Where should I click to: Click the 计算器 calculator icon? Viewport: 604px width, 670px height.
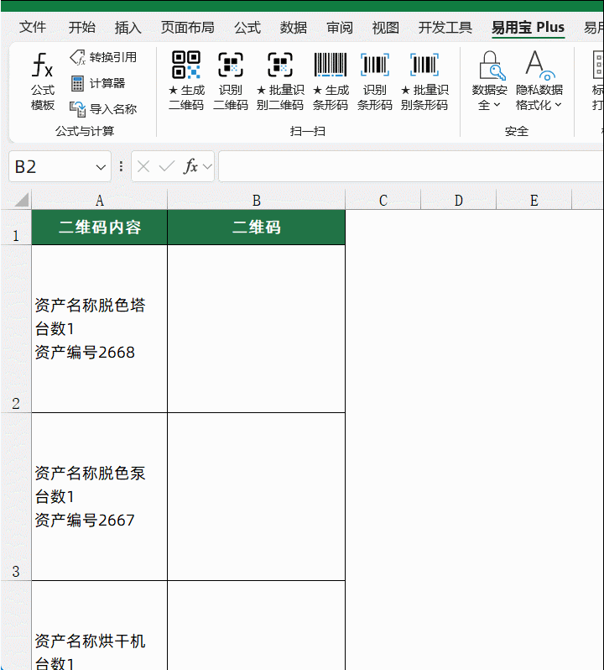tap(78, 83)
